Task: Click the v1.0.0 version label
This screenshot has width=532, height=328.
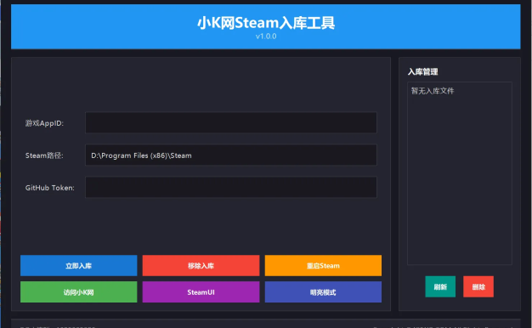Action: [266, 37]
